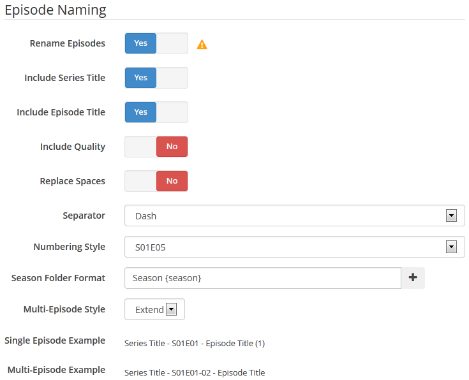Click the plus icon beside Season Folder Format
469x380 pixels.
click(413, 277)
